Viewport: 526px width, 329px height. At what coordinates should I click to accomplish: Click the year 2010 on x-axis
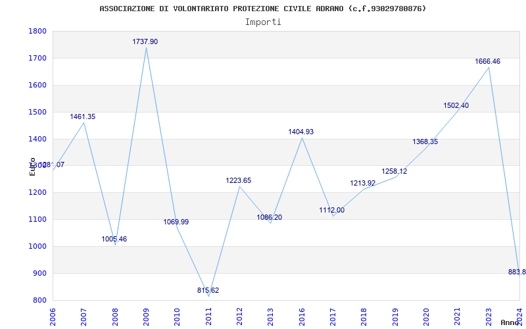tap(177, 316)
